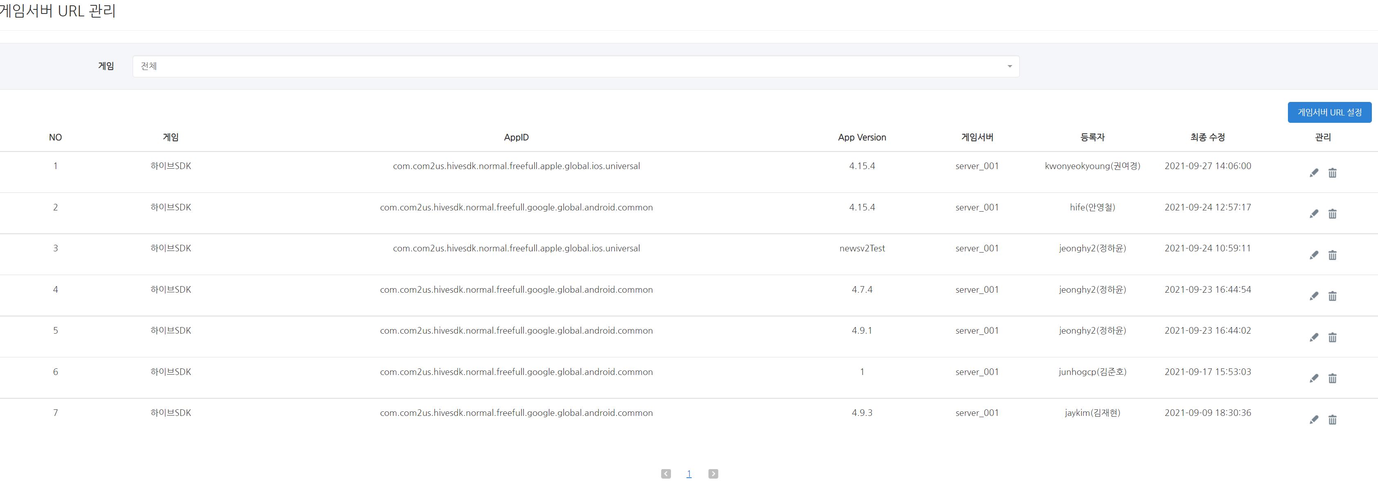Edit the newsv2Test row with pencil icon
Image resolution: width=1378 pixels, height=490 pixels.
1314,255
